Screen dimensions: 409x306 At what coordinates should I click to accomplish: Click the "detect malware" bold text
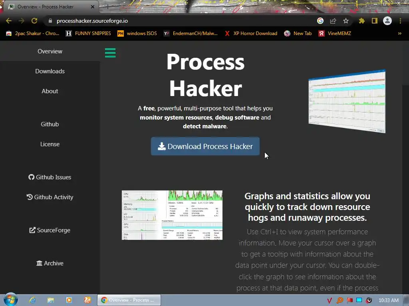(x=205, y=126)
